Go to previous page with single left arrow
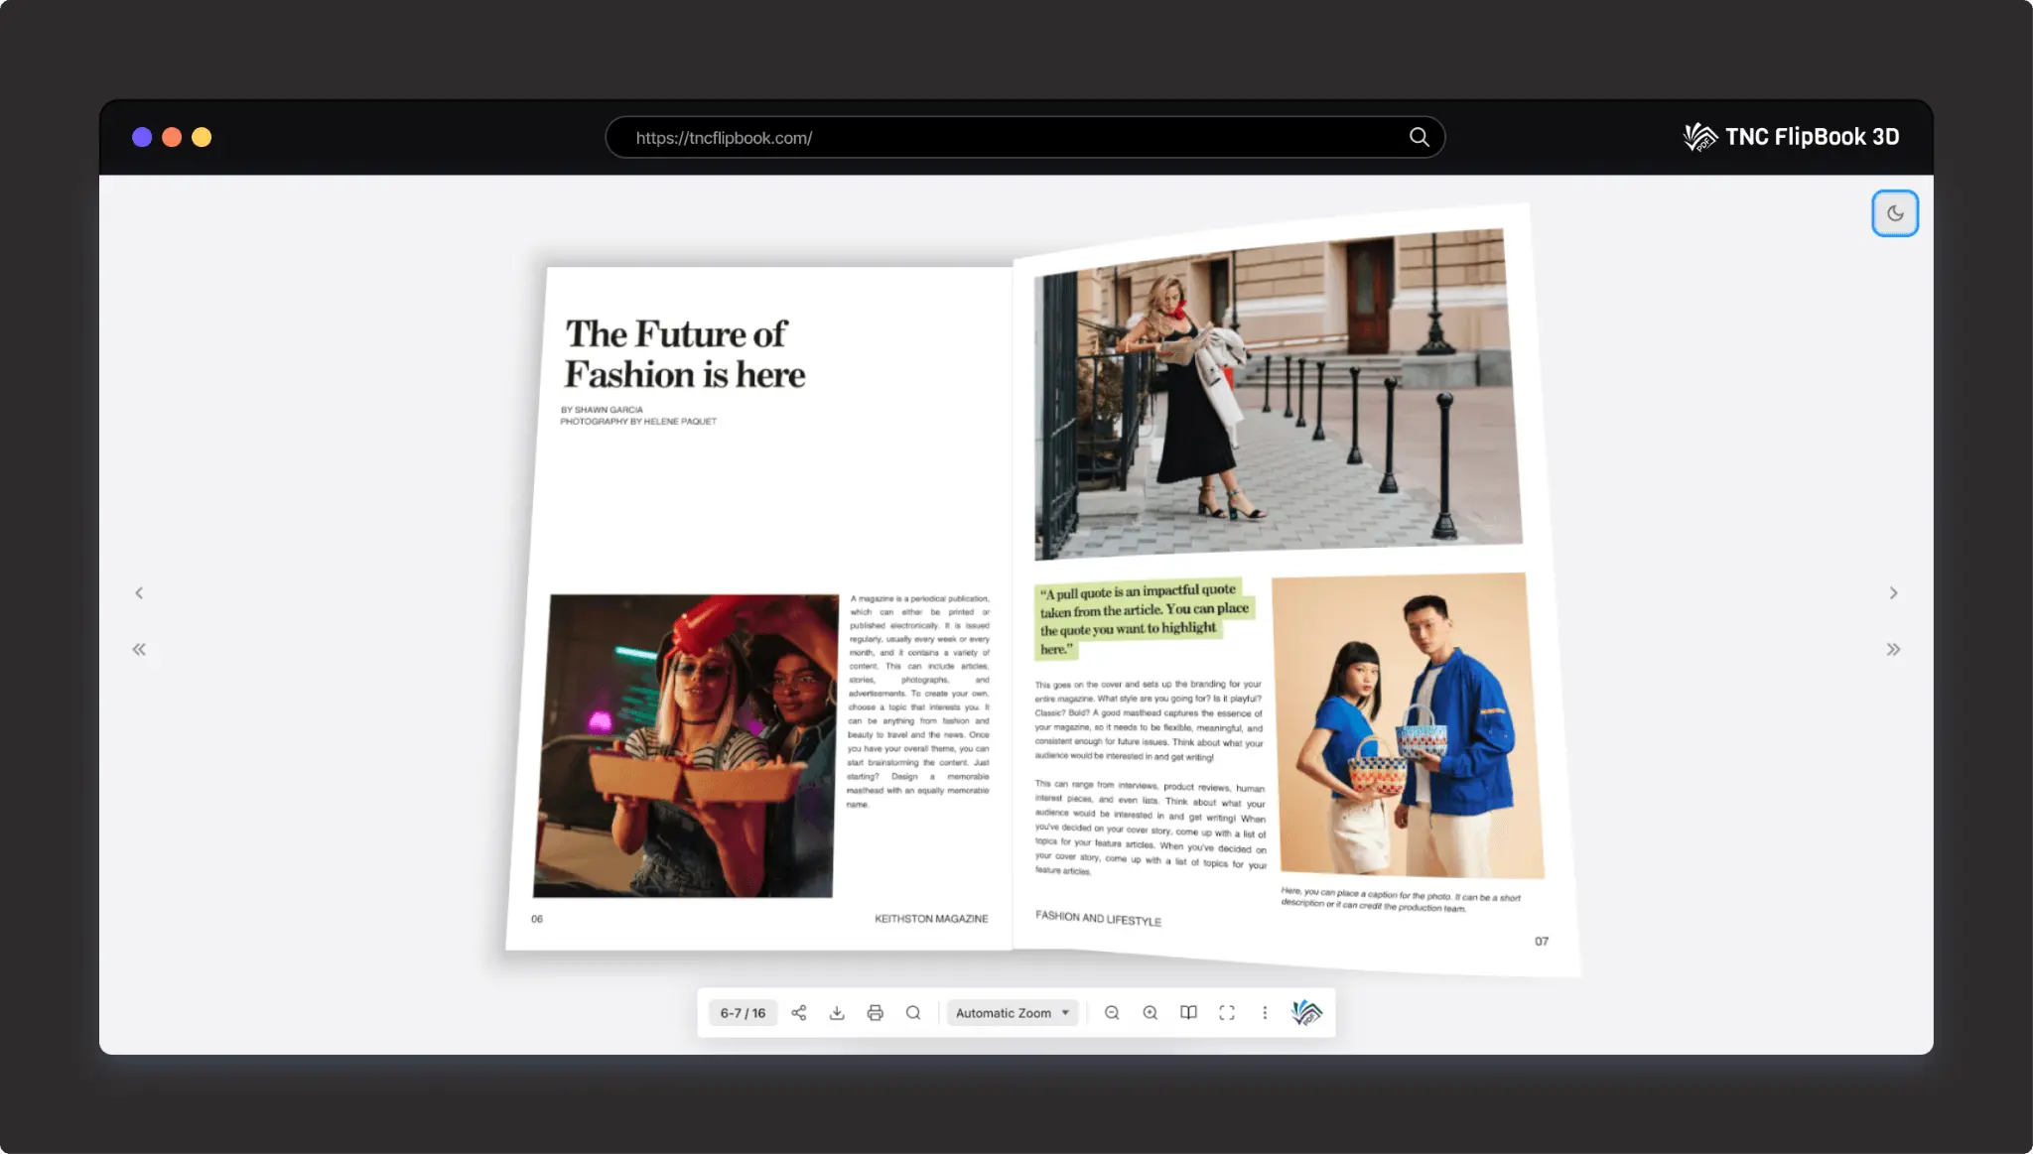The image size is (2033, 1154). point(139,592)
